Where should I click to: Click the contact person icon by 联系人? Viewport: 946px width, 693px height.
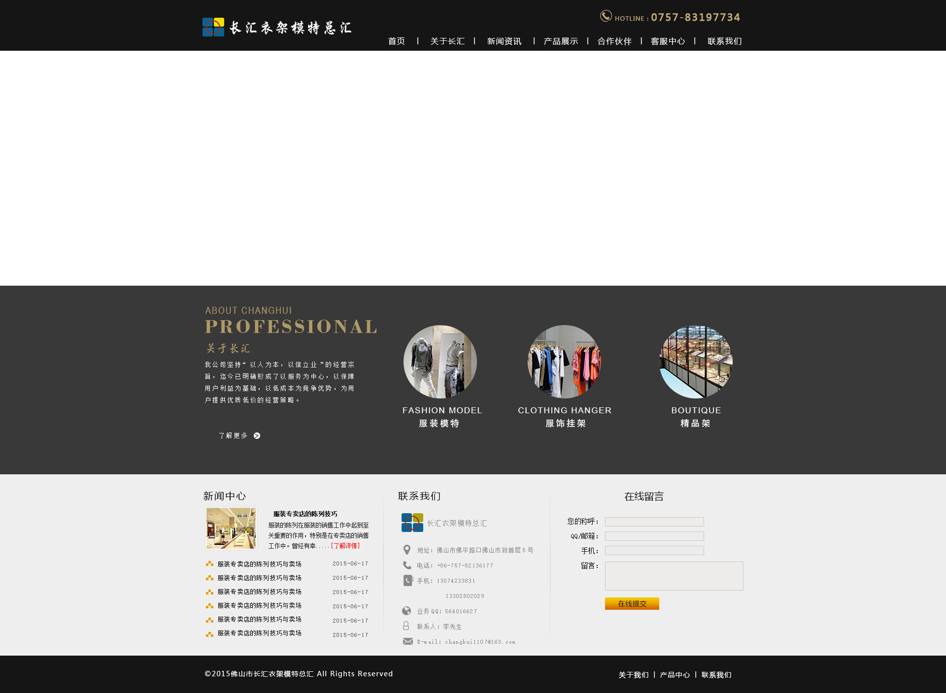pyautogui.click(x=406, y=626)
